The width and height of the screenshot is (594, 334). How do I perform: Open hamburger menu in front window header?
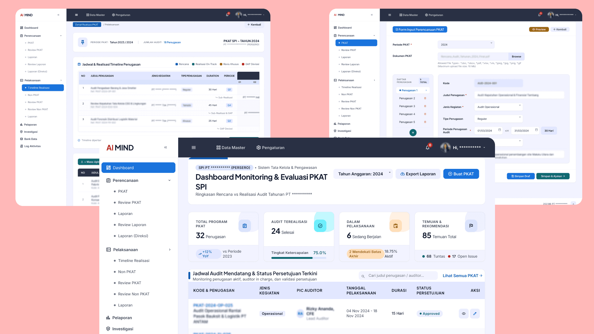(194, 148)
